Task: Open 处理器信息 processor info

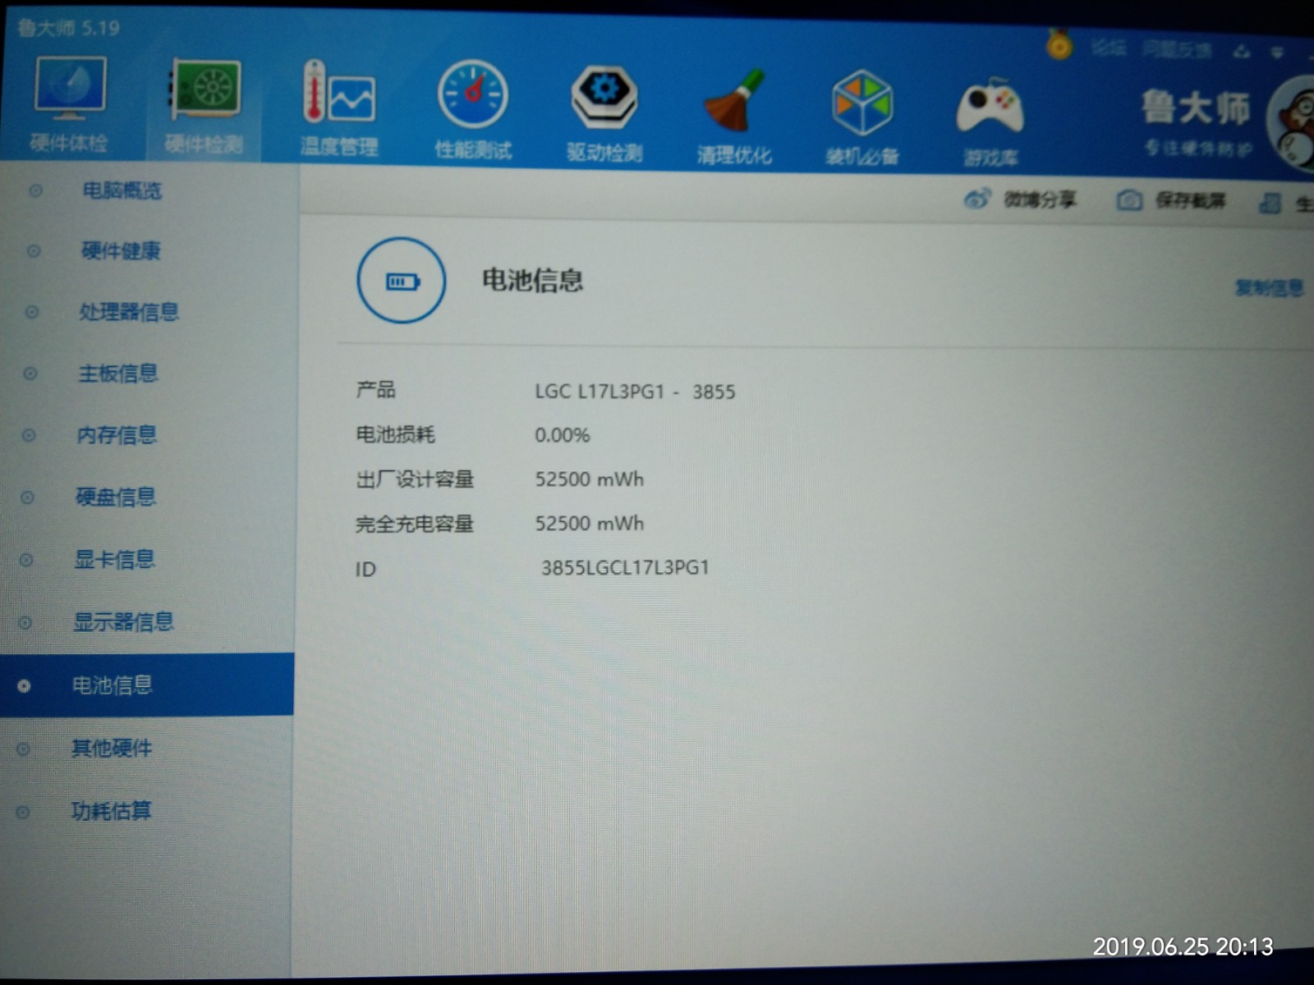Action: click(x=129, y=312)
